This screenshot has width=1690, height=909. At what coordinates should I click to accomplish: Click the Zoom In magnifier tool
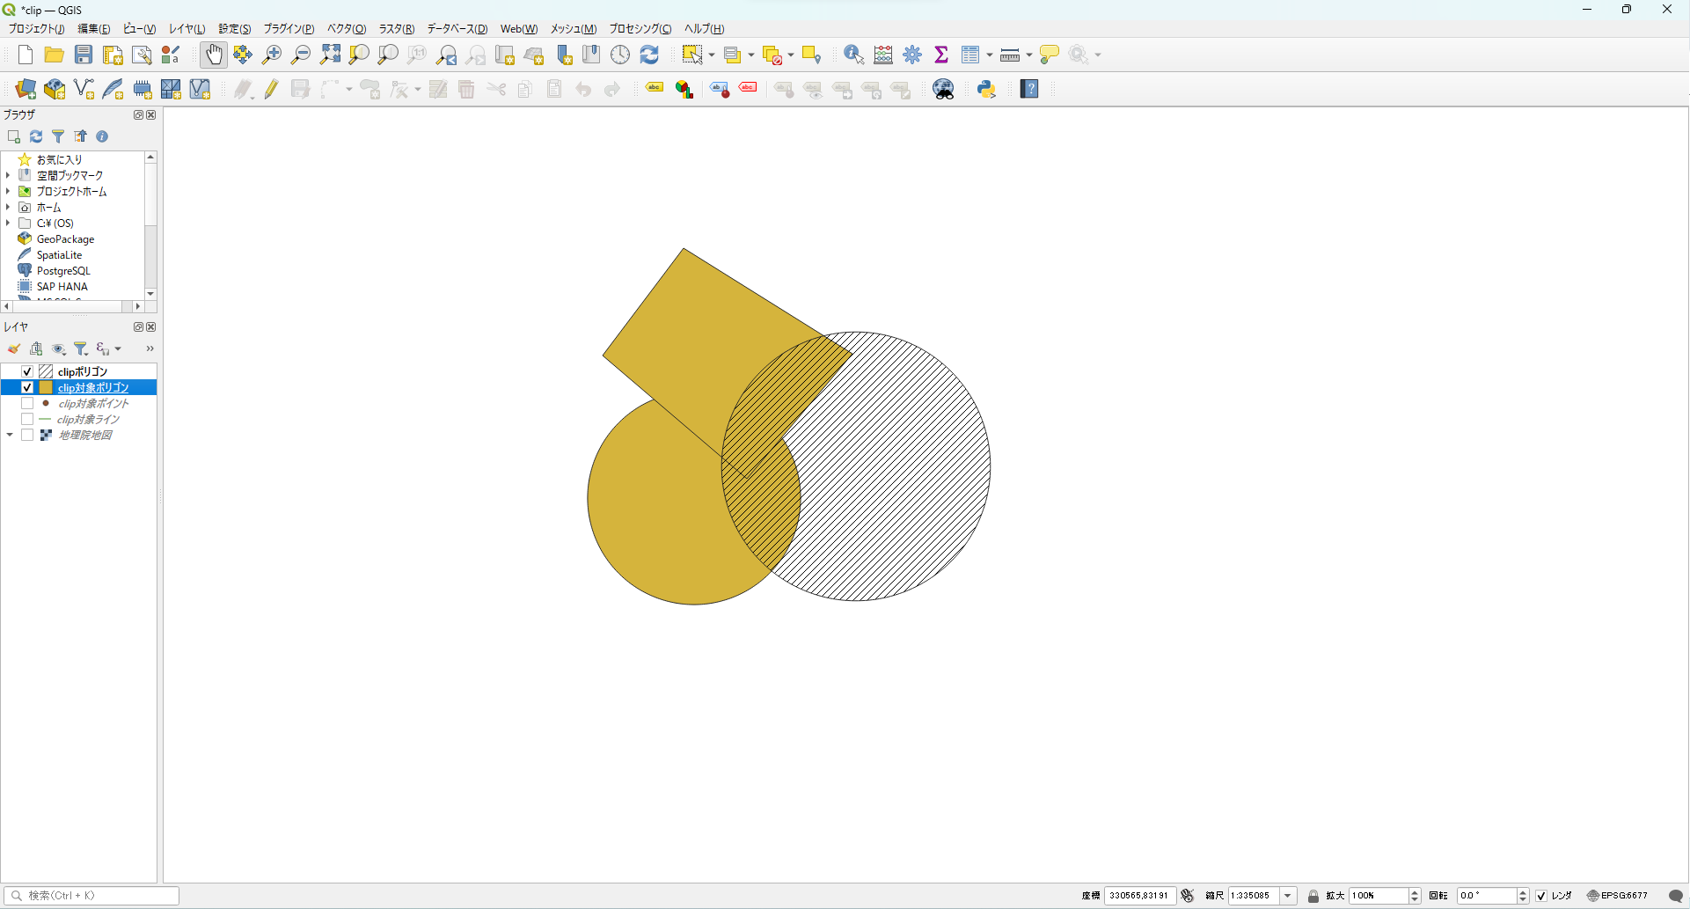pos(272,55)
